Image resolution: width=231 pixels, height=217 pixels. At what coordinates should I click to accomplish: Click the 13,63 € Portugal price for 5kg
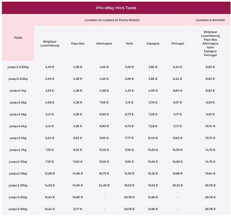click(178, 138)
